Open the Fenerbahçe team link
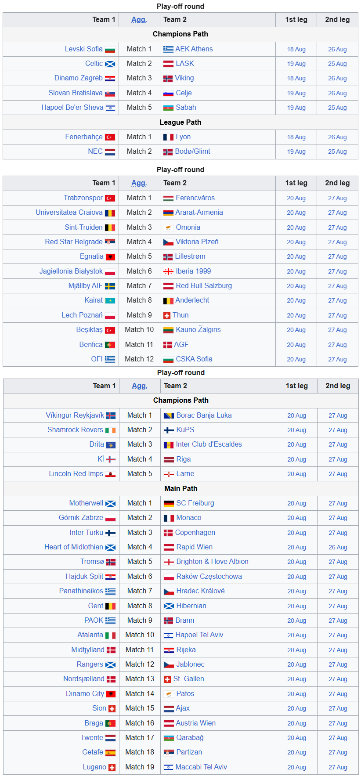Viewport: 361px width, 776px height. pyautogui.click(x=84, y=137)
